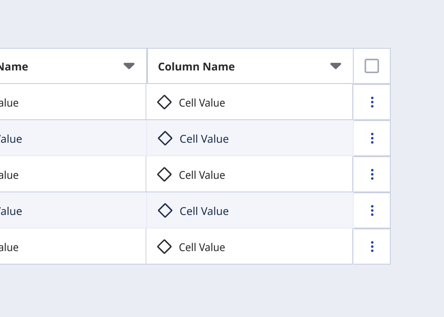This screenshot has height=317, width=444.
Task: Click the diamond icon in the last row
Action: coord(164,247)
